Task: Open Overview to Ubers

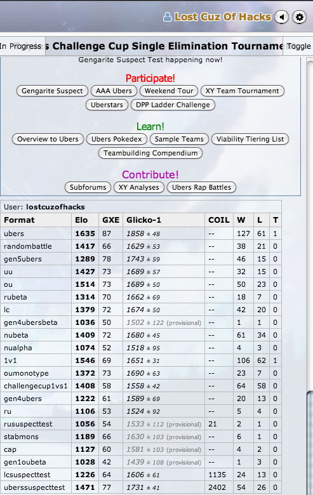Action: (x=48, y=139)
